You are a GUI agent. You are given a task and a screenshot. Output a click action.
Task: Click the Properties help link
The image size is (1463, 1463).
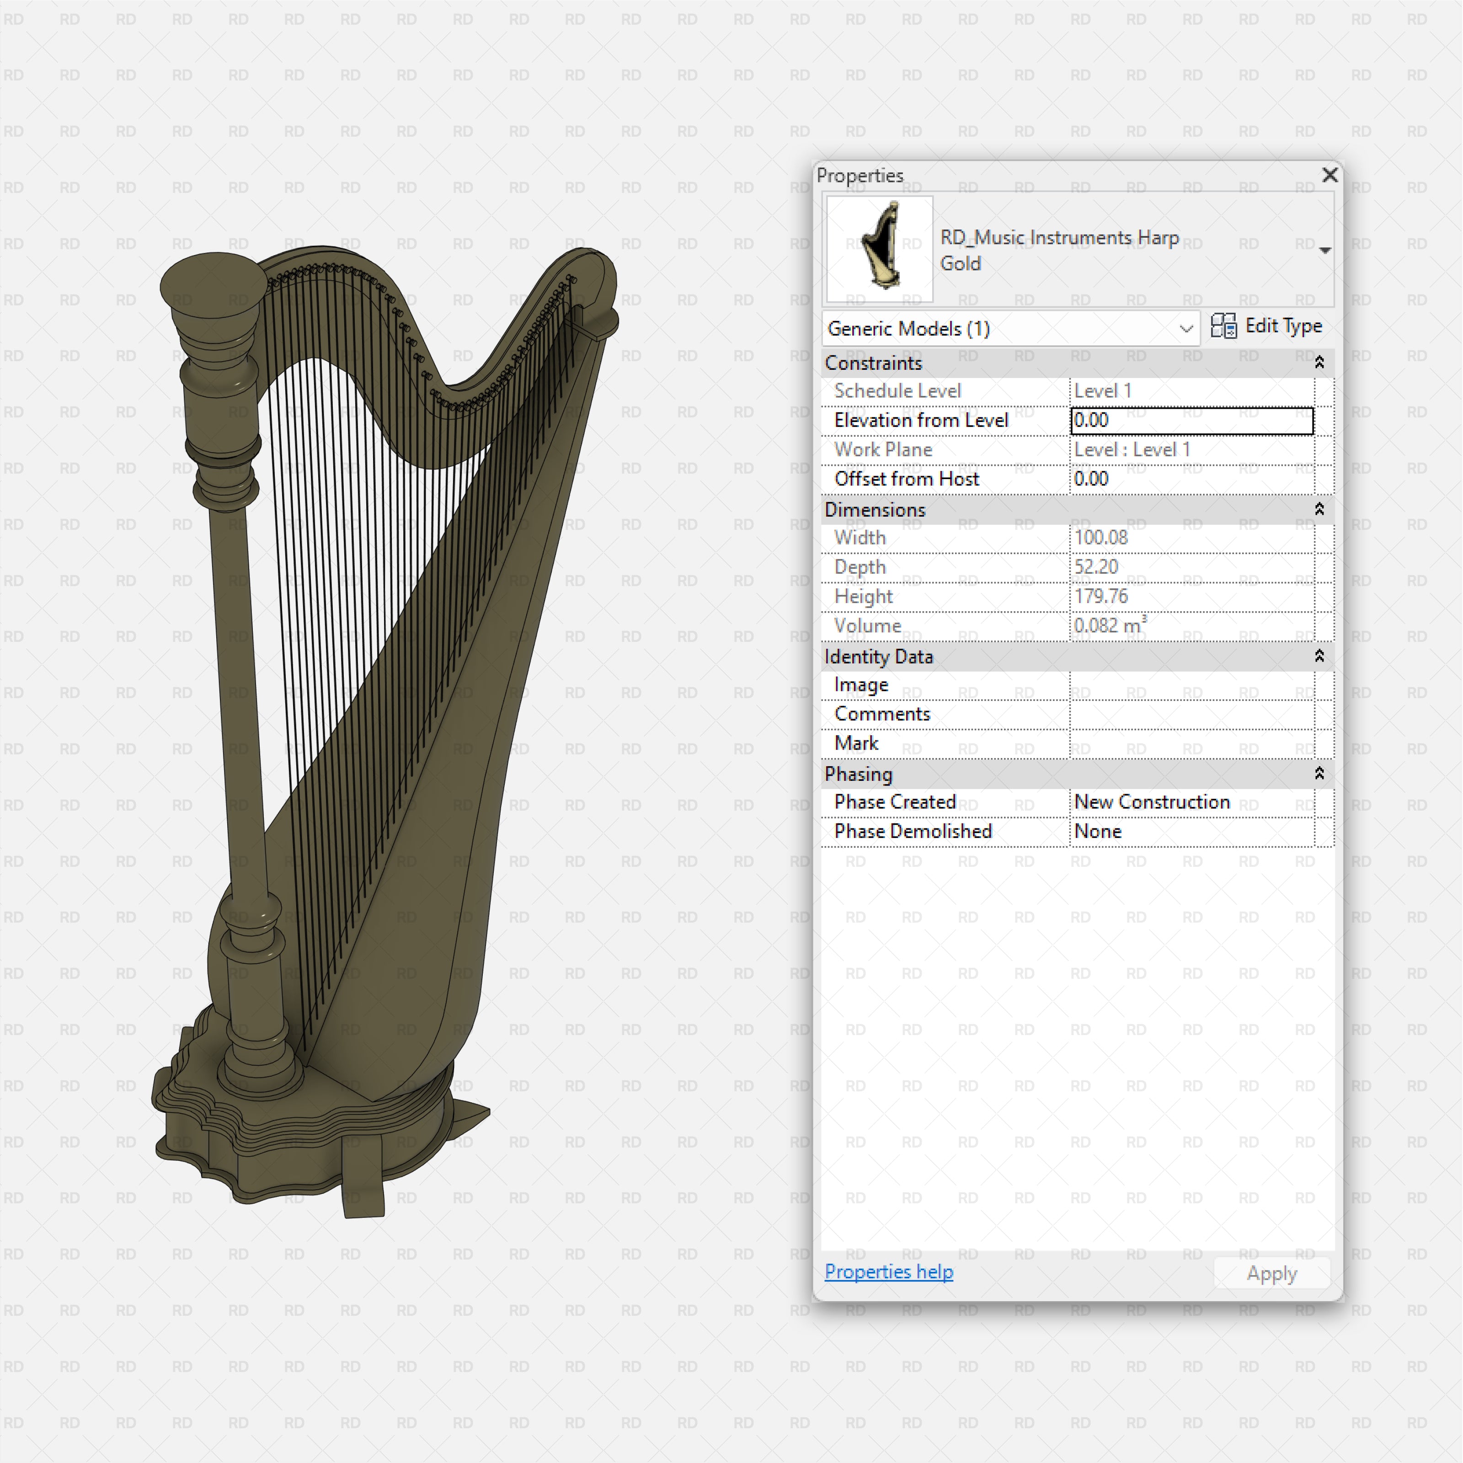coord(888,1271)
